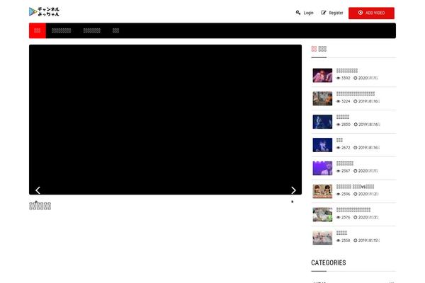Open thumbnail of video with 2376 views
The width and height of the screenshot is (425, 283).
click(x=322, y=214)
